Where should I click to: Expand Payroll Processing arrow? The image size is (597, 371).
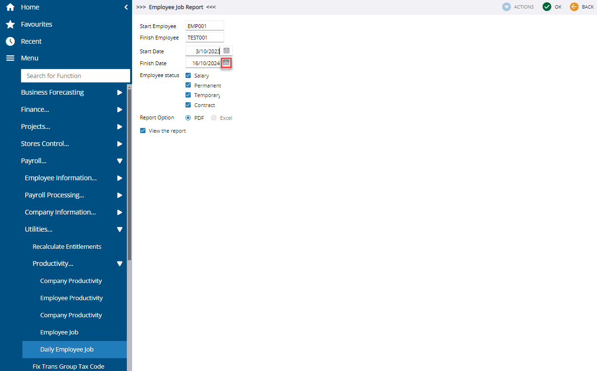coord(120,195)
